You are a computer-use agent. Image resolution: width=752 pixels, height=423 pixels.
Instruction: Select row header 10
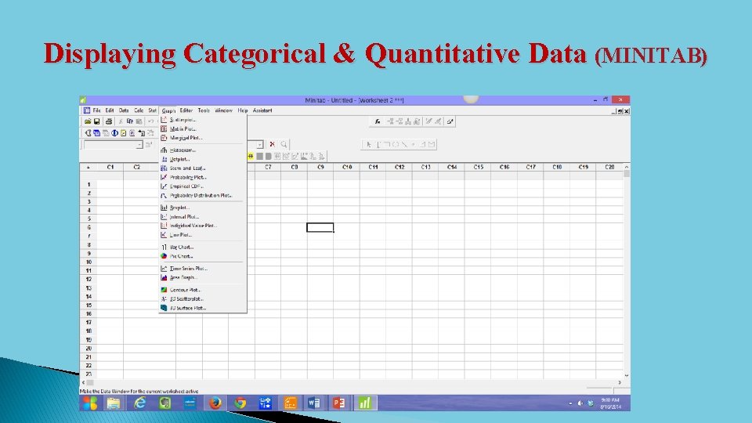pos(89,262)
